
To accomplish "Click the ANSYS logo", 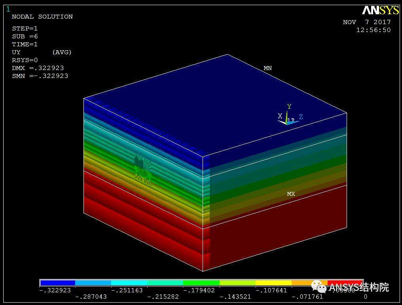I will (x=381, y=10).
